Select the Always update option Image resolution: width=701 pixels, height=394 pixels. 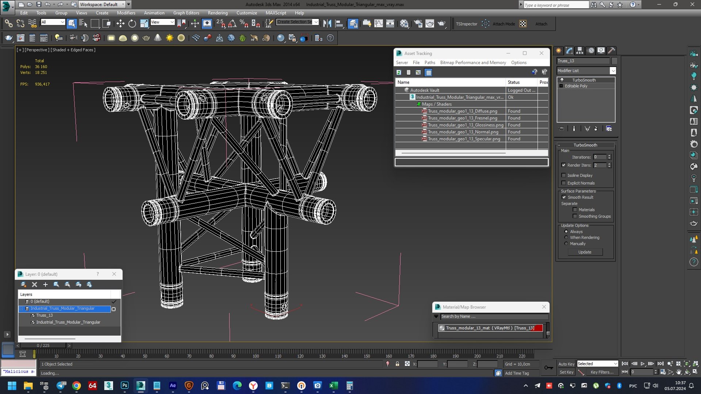(x=566, y=232)
